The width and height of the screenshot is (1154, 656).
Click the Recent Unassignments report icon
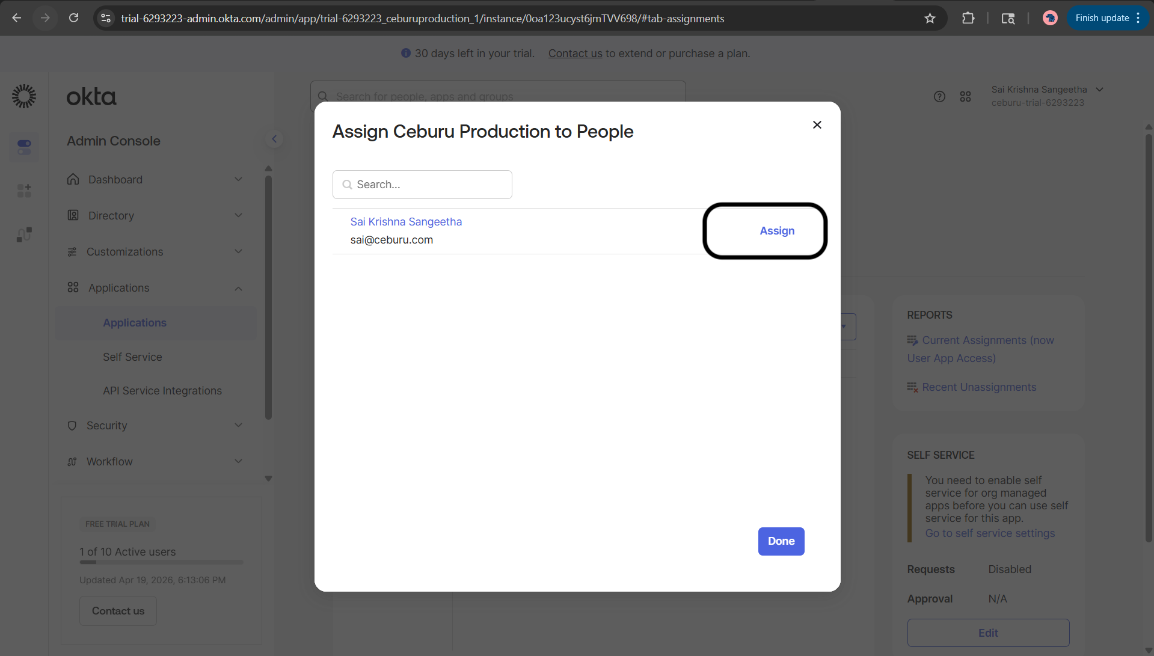click(x=912, y=387)
